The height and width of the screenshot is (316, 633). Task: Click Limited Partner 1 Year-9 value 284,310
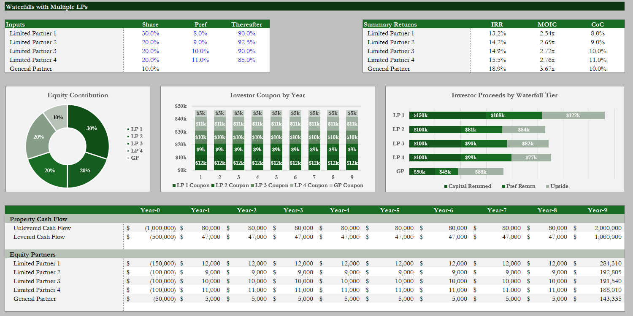coord(598,263)
